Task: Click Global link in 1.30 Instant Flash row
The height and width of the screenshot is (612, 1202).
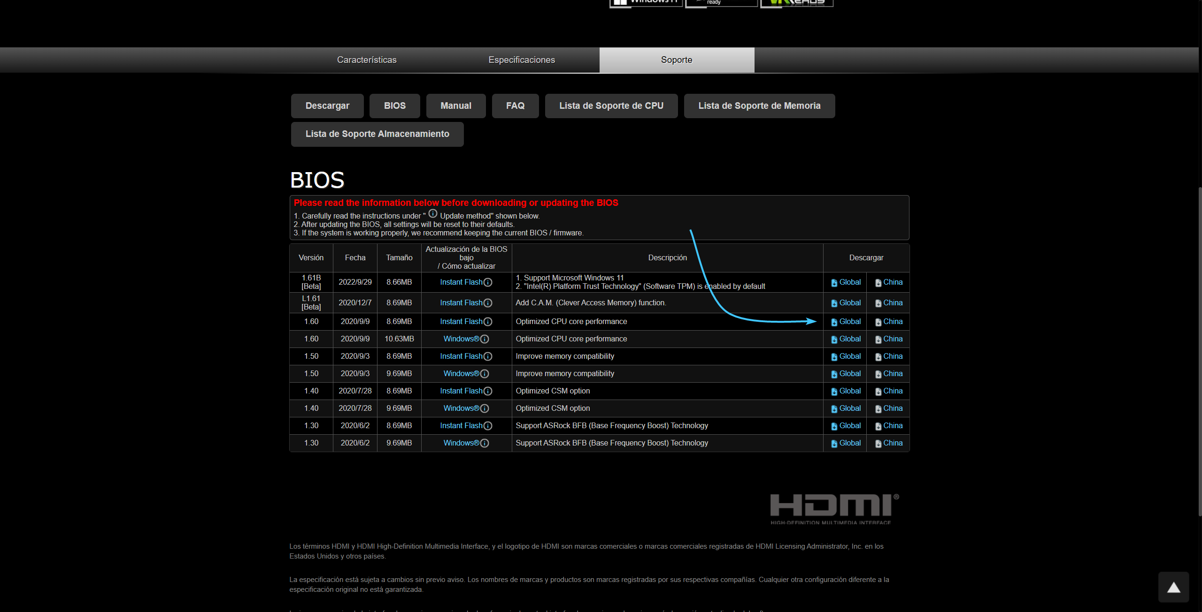Action: 850,426
